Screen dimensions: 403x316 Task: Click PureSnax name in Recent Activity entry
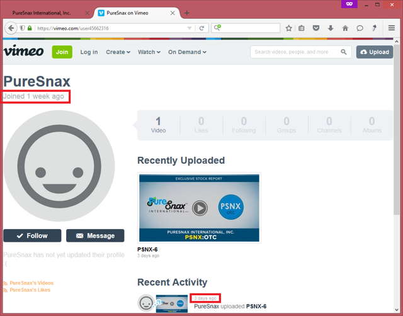[x=207, y=306]
